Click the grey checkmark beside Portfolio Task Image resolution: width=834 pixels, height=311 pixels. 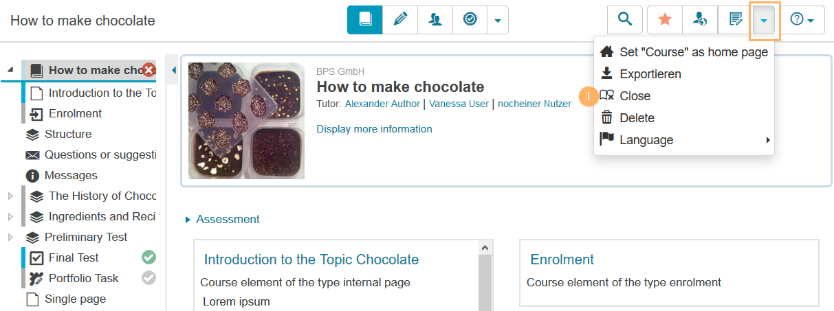tap(149, 278)
